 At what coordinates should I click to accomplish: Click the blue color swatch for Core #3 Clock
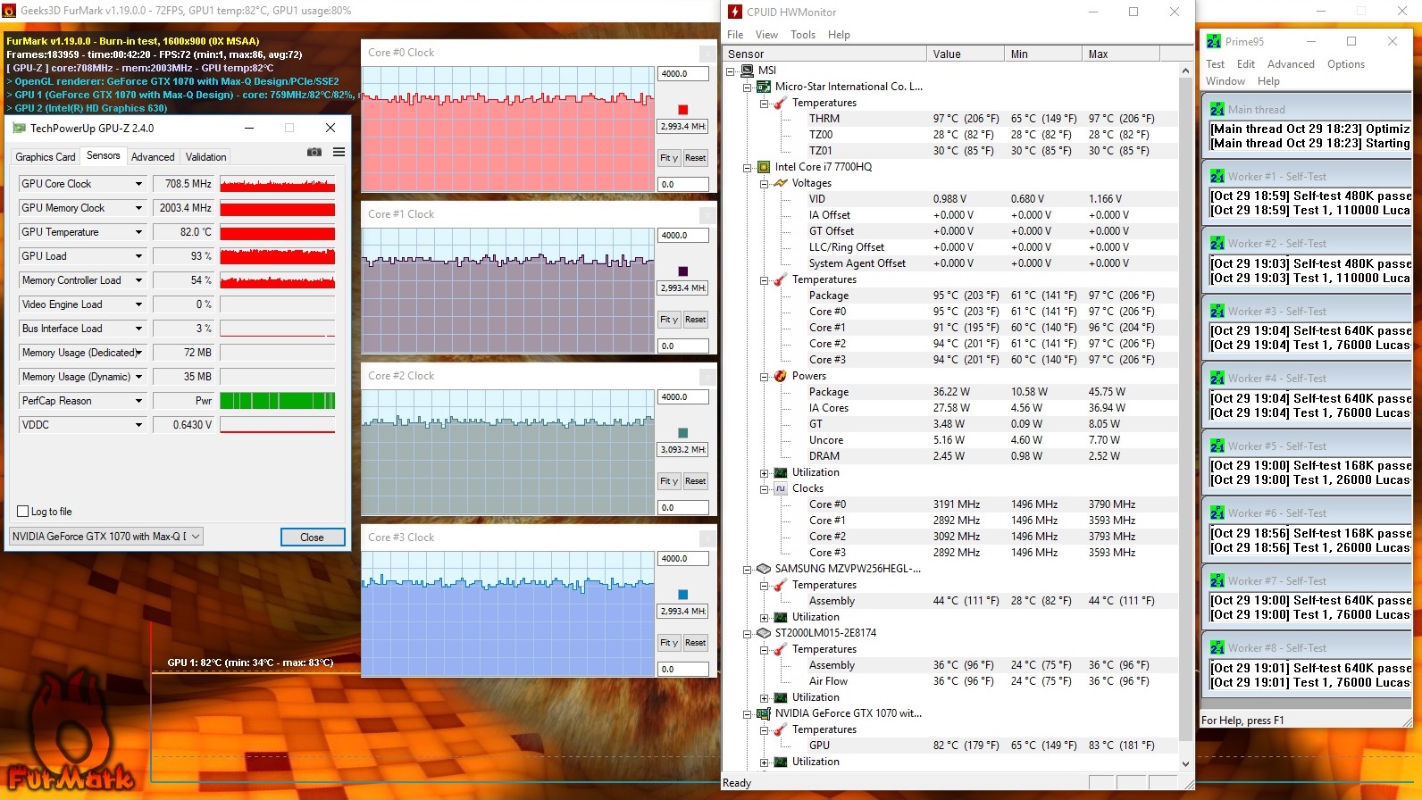683,595
